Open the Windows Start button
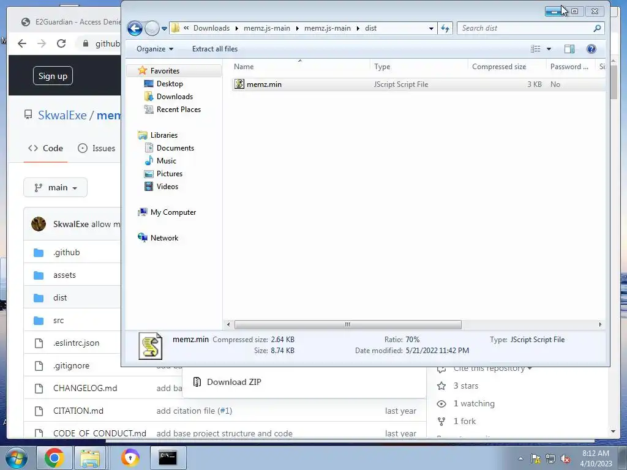 16,458
